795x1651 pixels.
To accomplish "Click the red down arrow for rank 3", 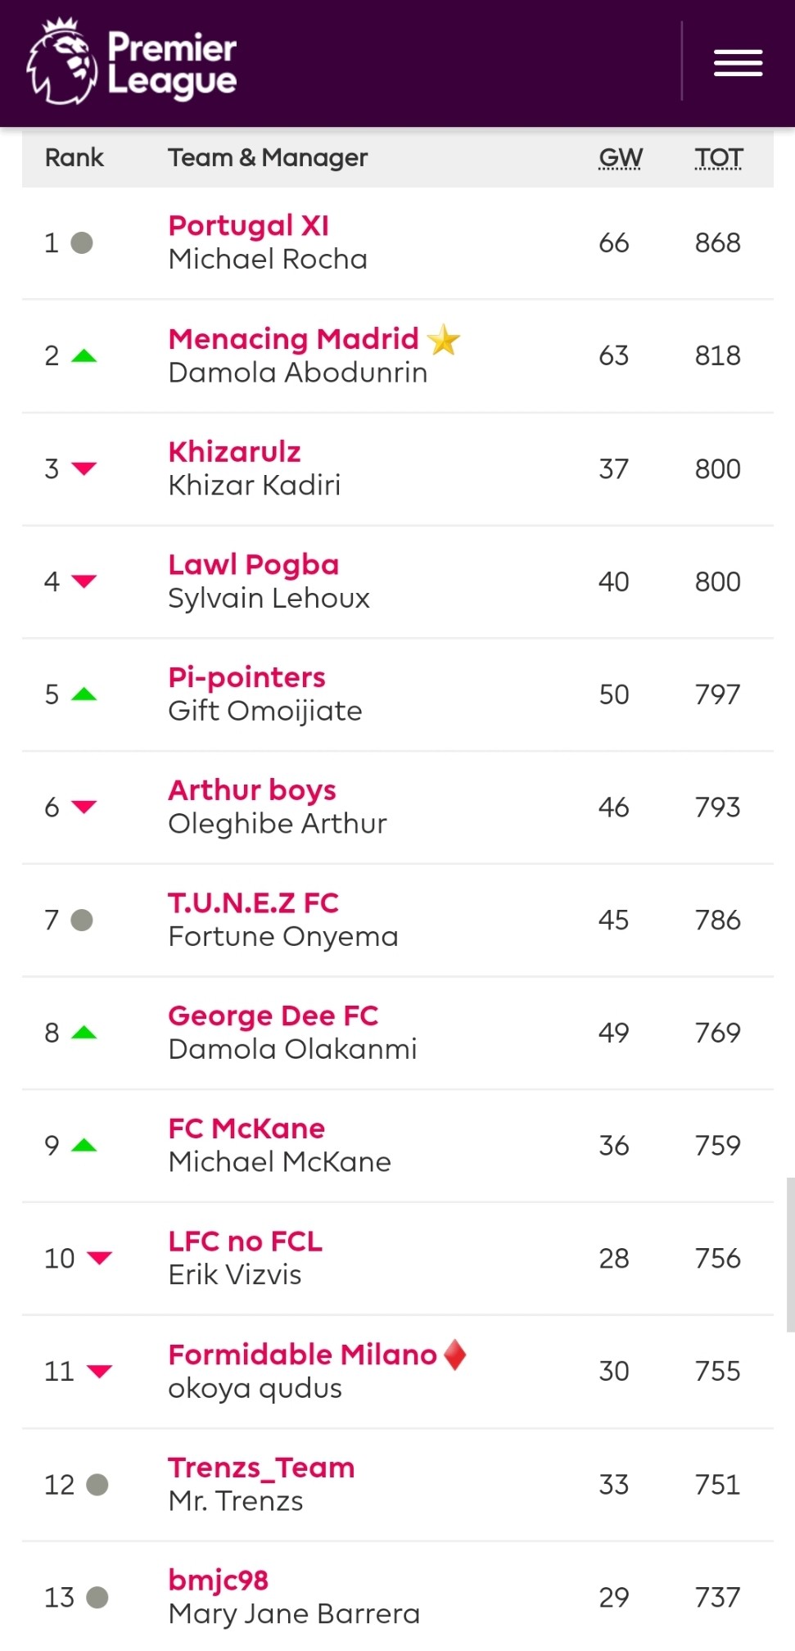I will [x=84, y=468].
